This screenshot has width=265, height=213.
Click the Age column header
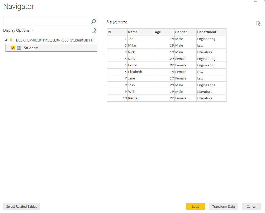(164, 32)
